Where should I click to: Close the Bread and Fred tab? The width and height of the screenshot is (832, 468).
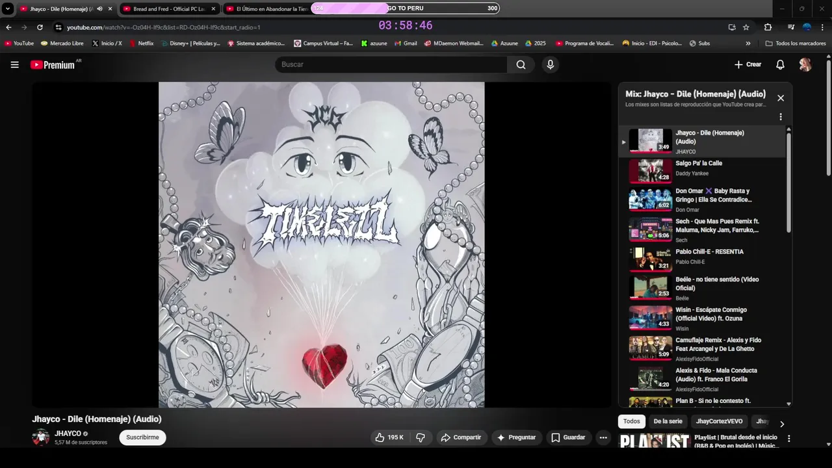[x=214, y=9]
